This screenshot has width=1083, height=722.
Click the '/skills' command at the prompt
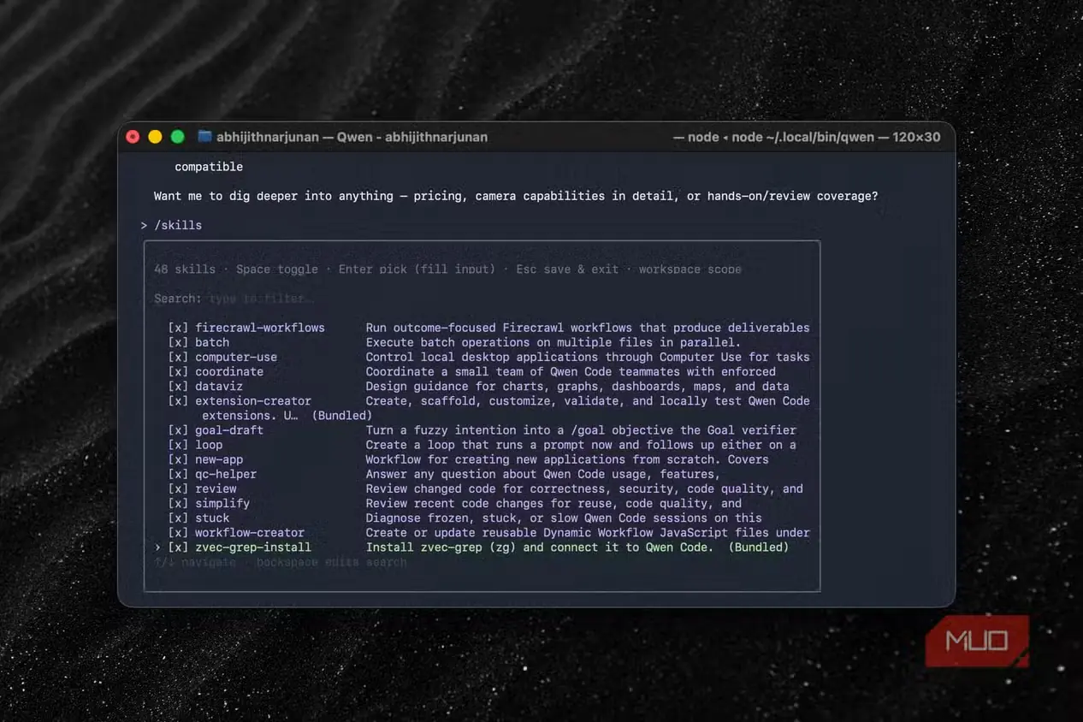point(178,225)
